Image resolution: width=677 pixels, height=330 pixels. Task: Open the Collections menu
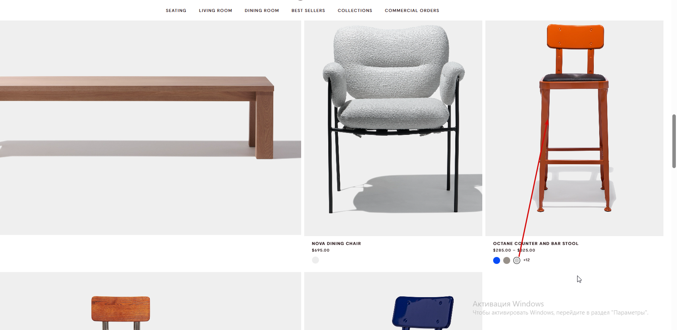pos(355,10)
